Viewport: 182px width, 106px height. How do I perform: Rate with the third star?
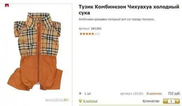point(87,34)
